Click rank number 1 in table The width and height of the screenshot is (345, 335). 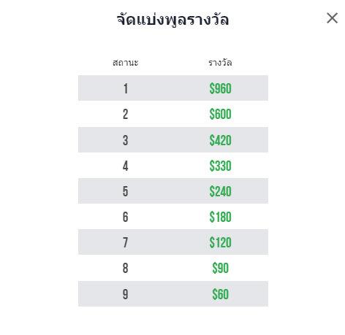click(126, 88)
